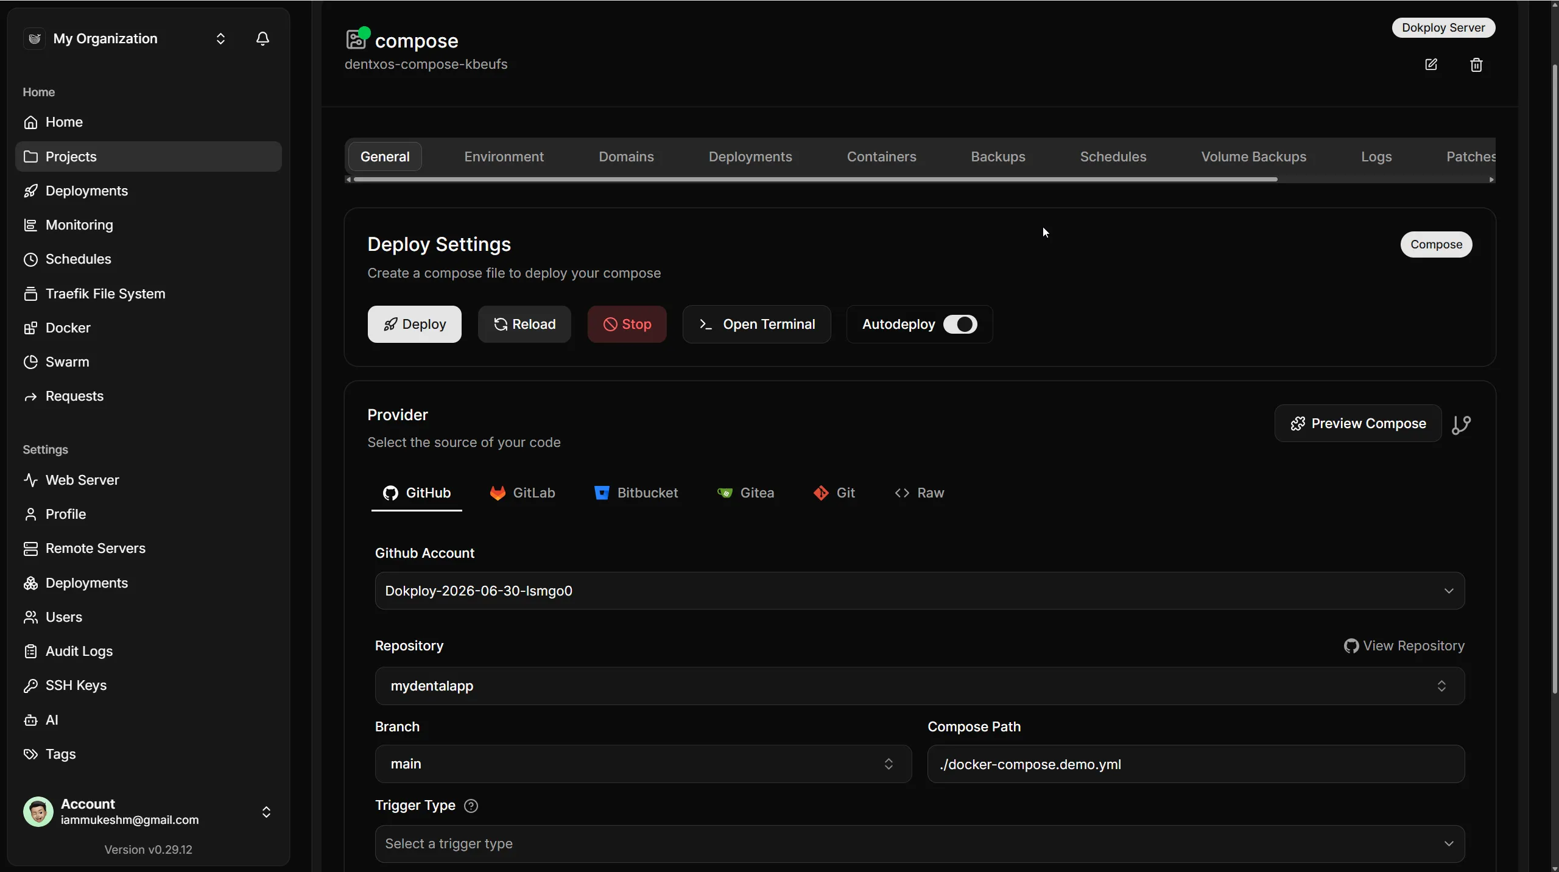Switch to Logs tab

coord(1376,156)
